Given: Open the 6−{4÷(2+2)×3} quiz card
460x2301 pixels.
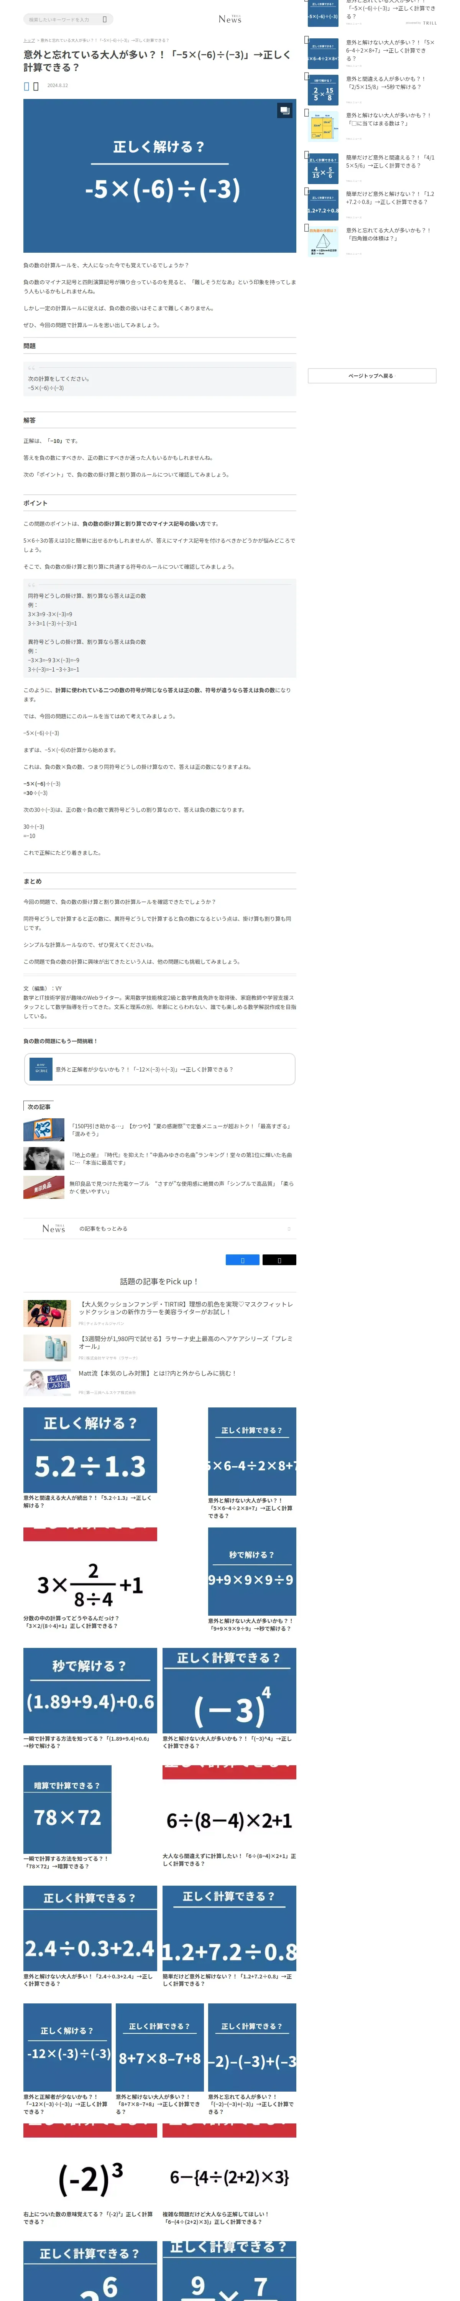Looking at the screenshot, I should click(230, 2174).
